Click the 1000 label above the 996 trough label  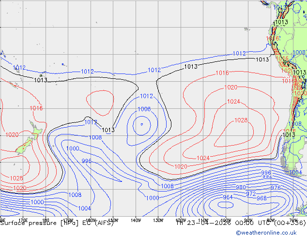click(73, 148)
